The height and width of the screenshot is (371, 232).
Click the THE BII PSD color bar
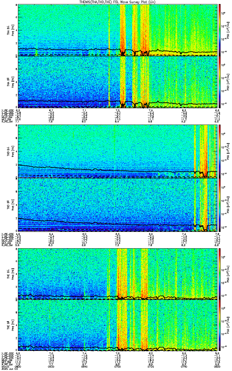220,326
